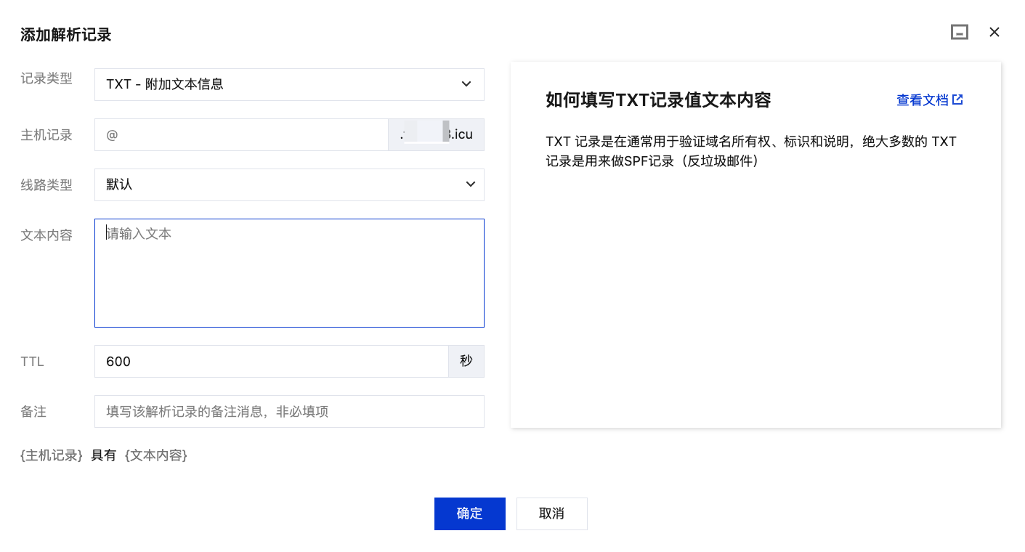Click the 备注 remark input field
The height and width of the screenshot is (552, 1025).
tap(289, 411)
